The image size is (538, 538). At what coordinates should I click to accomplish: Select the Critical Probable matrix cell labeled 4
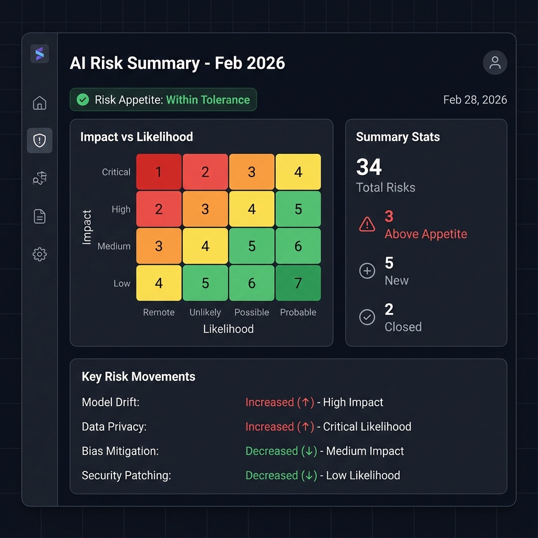pyautogui.click(x=298, y=171)
